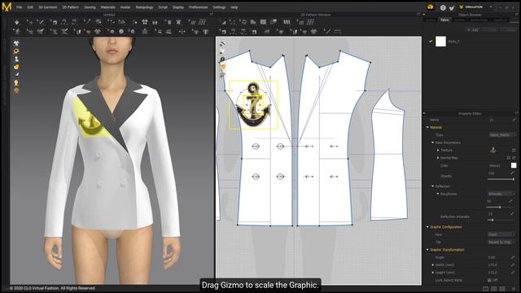Click the Reflection Intensity pencil icon
Screen dimensions: 521x293
coord(512,213)
